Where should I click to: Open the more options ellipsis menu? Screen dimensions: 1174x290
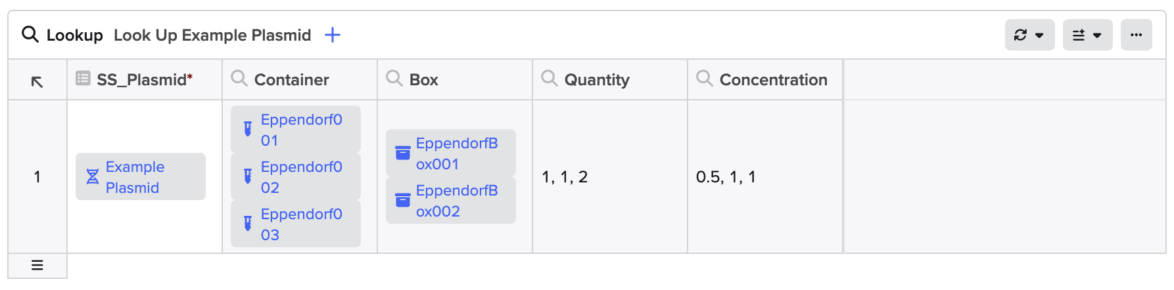coord(1136,35)
